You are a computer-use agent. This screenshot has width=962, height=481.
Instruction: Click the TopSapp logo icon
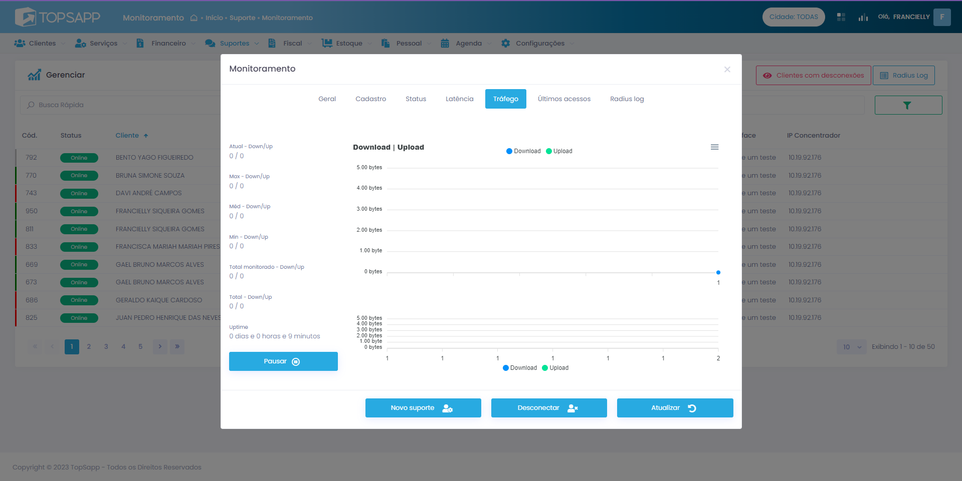click(26, 17)
